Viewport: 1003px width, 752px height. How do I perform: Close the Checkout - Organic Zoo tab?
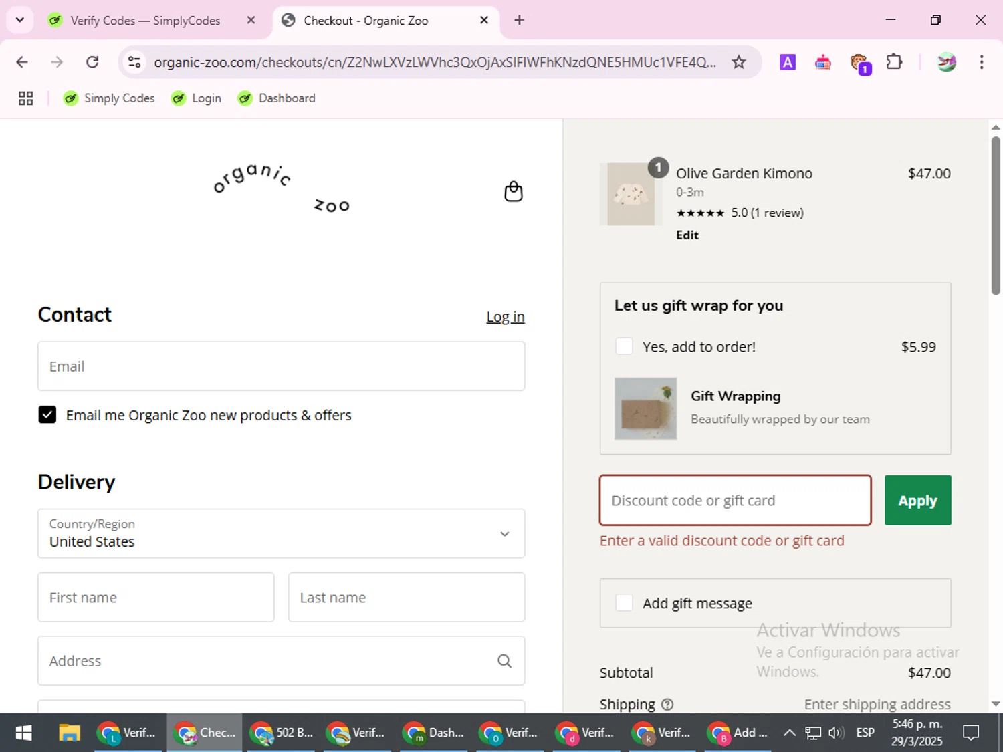(484, 20)
